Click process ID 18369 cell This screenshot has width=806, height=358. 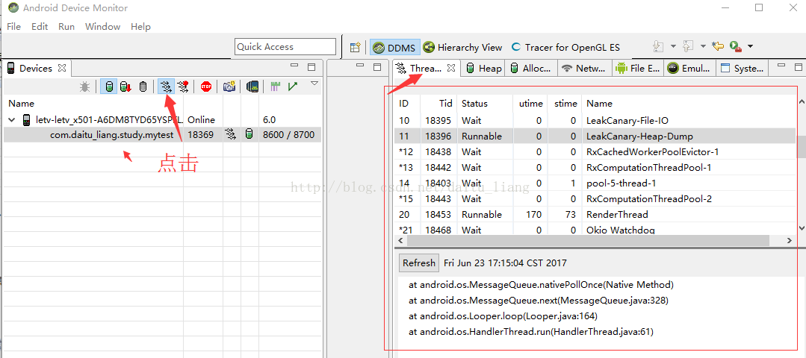[x=200, y=135]
